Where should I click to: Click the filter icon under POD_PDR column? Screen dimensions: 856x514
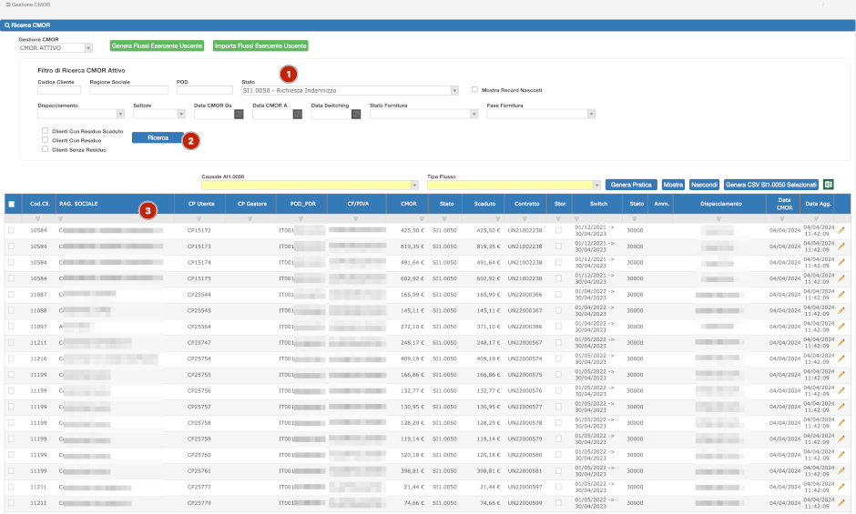[x=301, y=219]
